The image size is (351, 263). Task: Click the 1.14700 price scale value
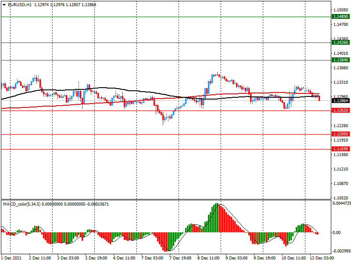click(341, 25)
